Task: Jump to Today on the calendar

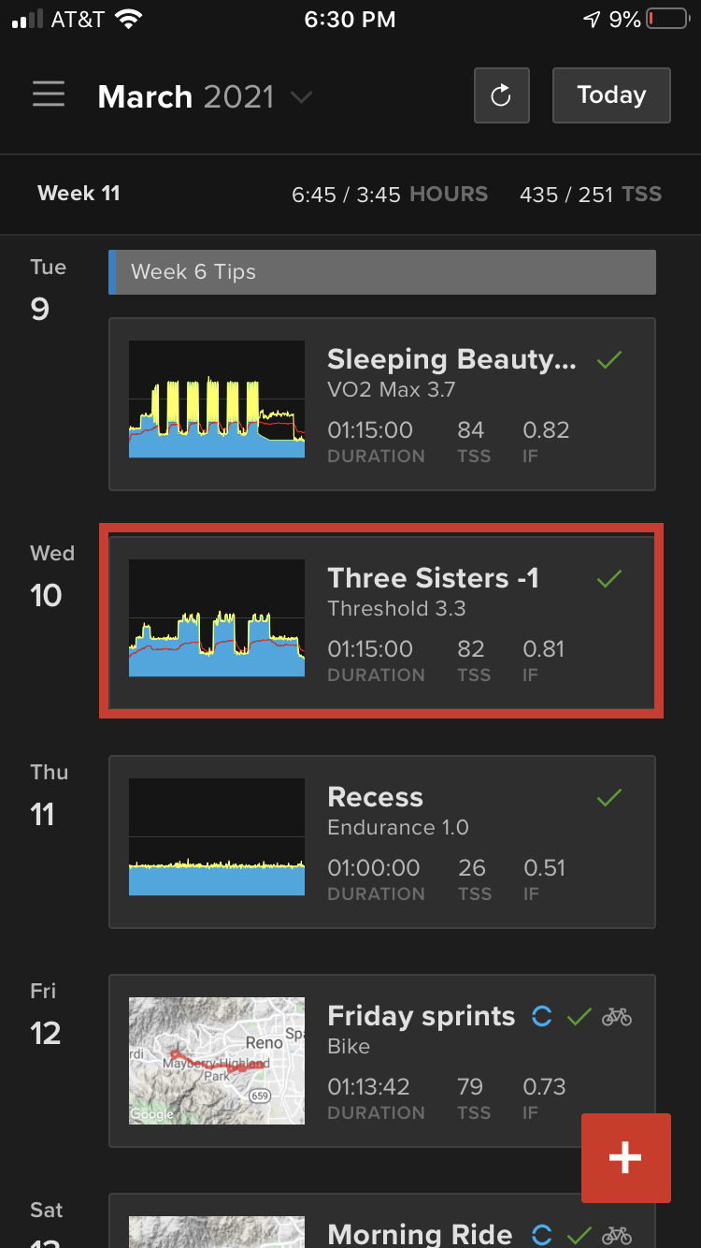Action: click(x=611, y=95)
